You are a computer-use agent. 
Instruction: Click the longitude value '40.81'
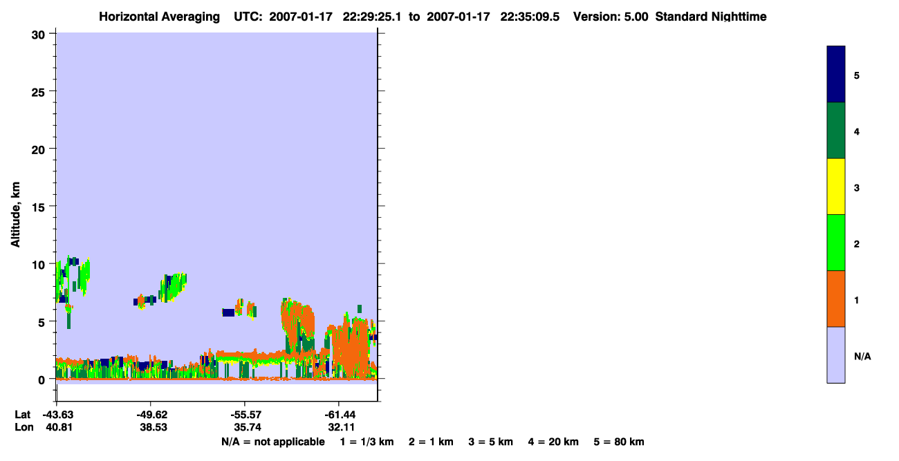(x=58, y=427)
